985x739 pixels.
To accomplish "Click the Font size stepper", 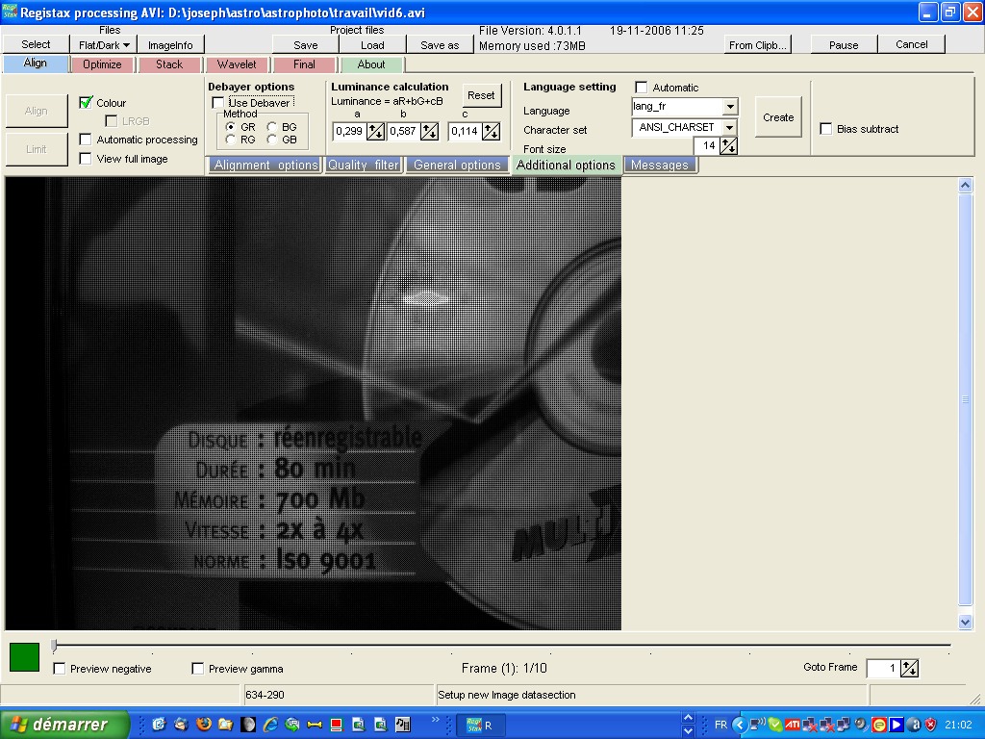I will (729, 146).
